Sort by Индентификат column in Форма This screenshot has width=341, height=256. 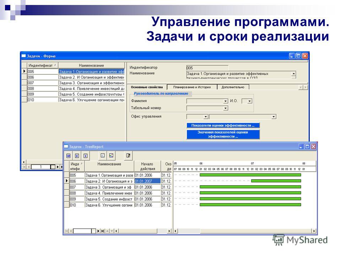43,65
